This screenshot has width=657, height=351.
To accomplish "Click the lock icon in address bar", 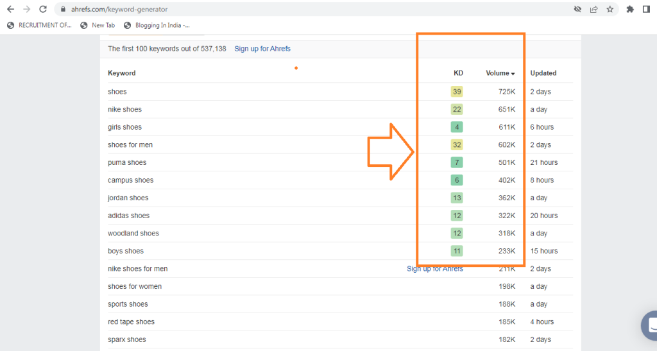I will click(64, 9).
